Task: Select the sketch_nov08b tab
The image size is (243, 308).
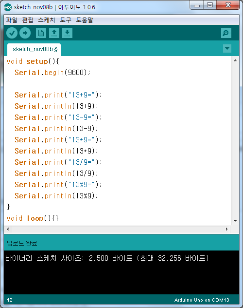Action: point(34,49)
